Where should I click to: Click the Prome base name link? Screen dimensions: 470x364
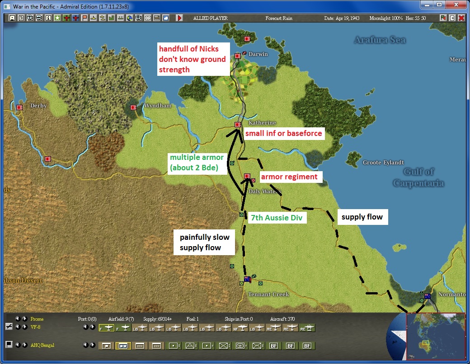37,319
